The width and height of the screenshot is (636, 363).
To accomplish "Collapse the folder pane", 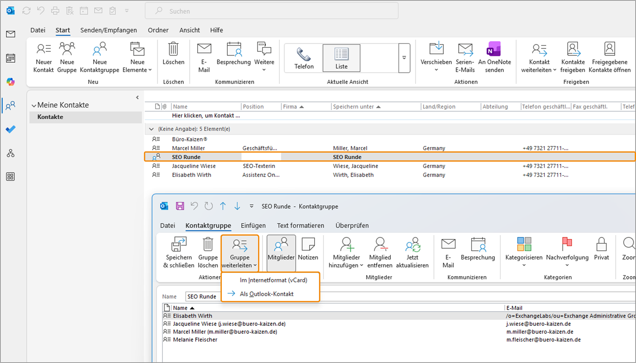I will point(137,97).
